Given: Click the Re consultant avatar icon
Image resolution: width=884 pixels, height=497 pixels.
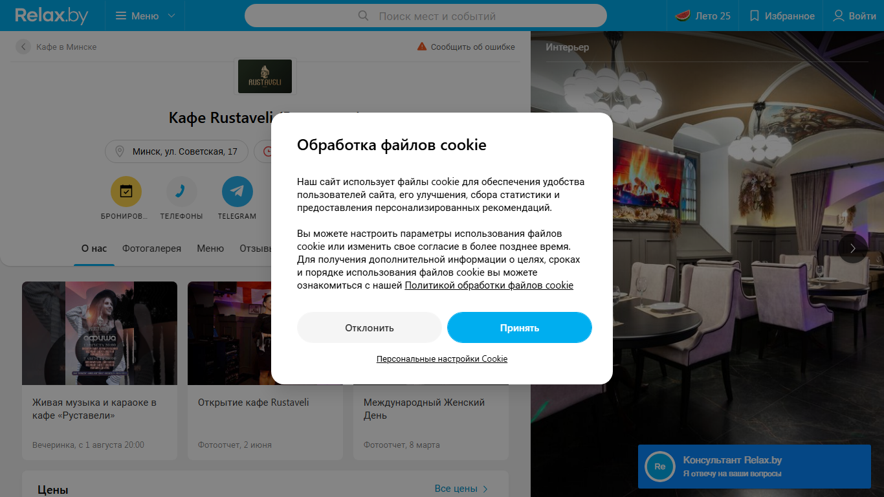Looking at the screenshot, I should coord(660,467).
